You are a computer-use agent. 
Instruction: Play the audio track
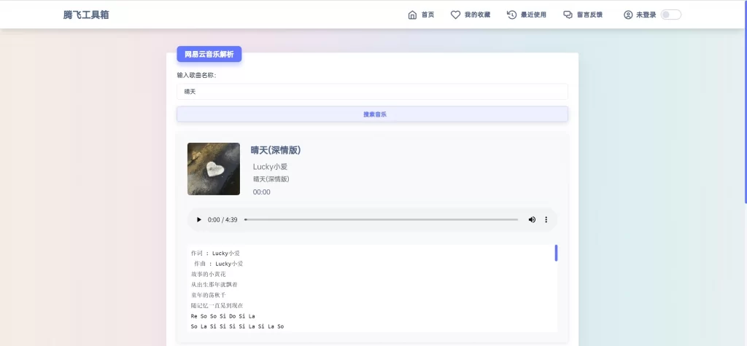tap(199, 219)
